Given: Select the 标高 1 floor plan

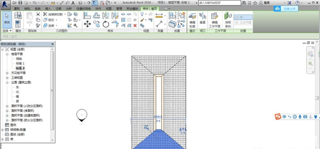Looking at the screenshot, I should point(20,64).
